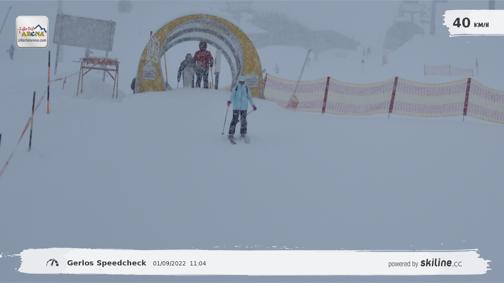This screenshot has width=504, height=283.
Task: Click the zillertalarena.com URL text
Action: [32, 40]
